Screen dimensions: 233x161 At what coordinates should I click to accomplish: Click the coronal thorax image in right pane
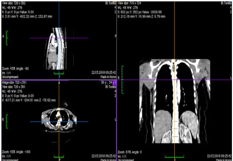(x=175, y=101)
